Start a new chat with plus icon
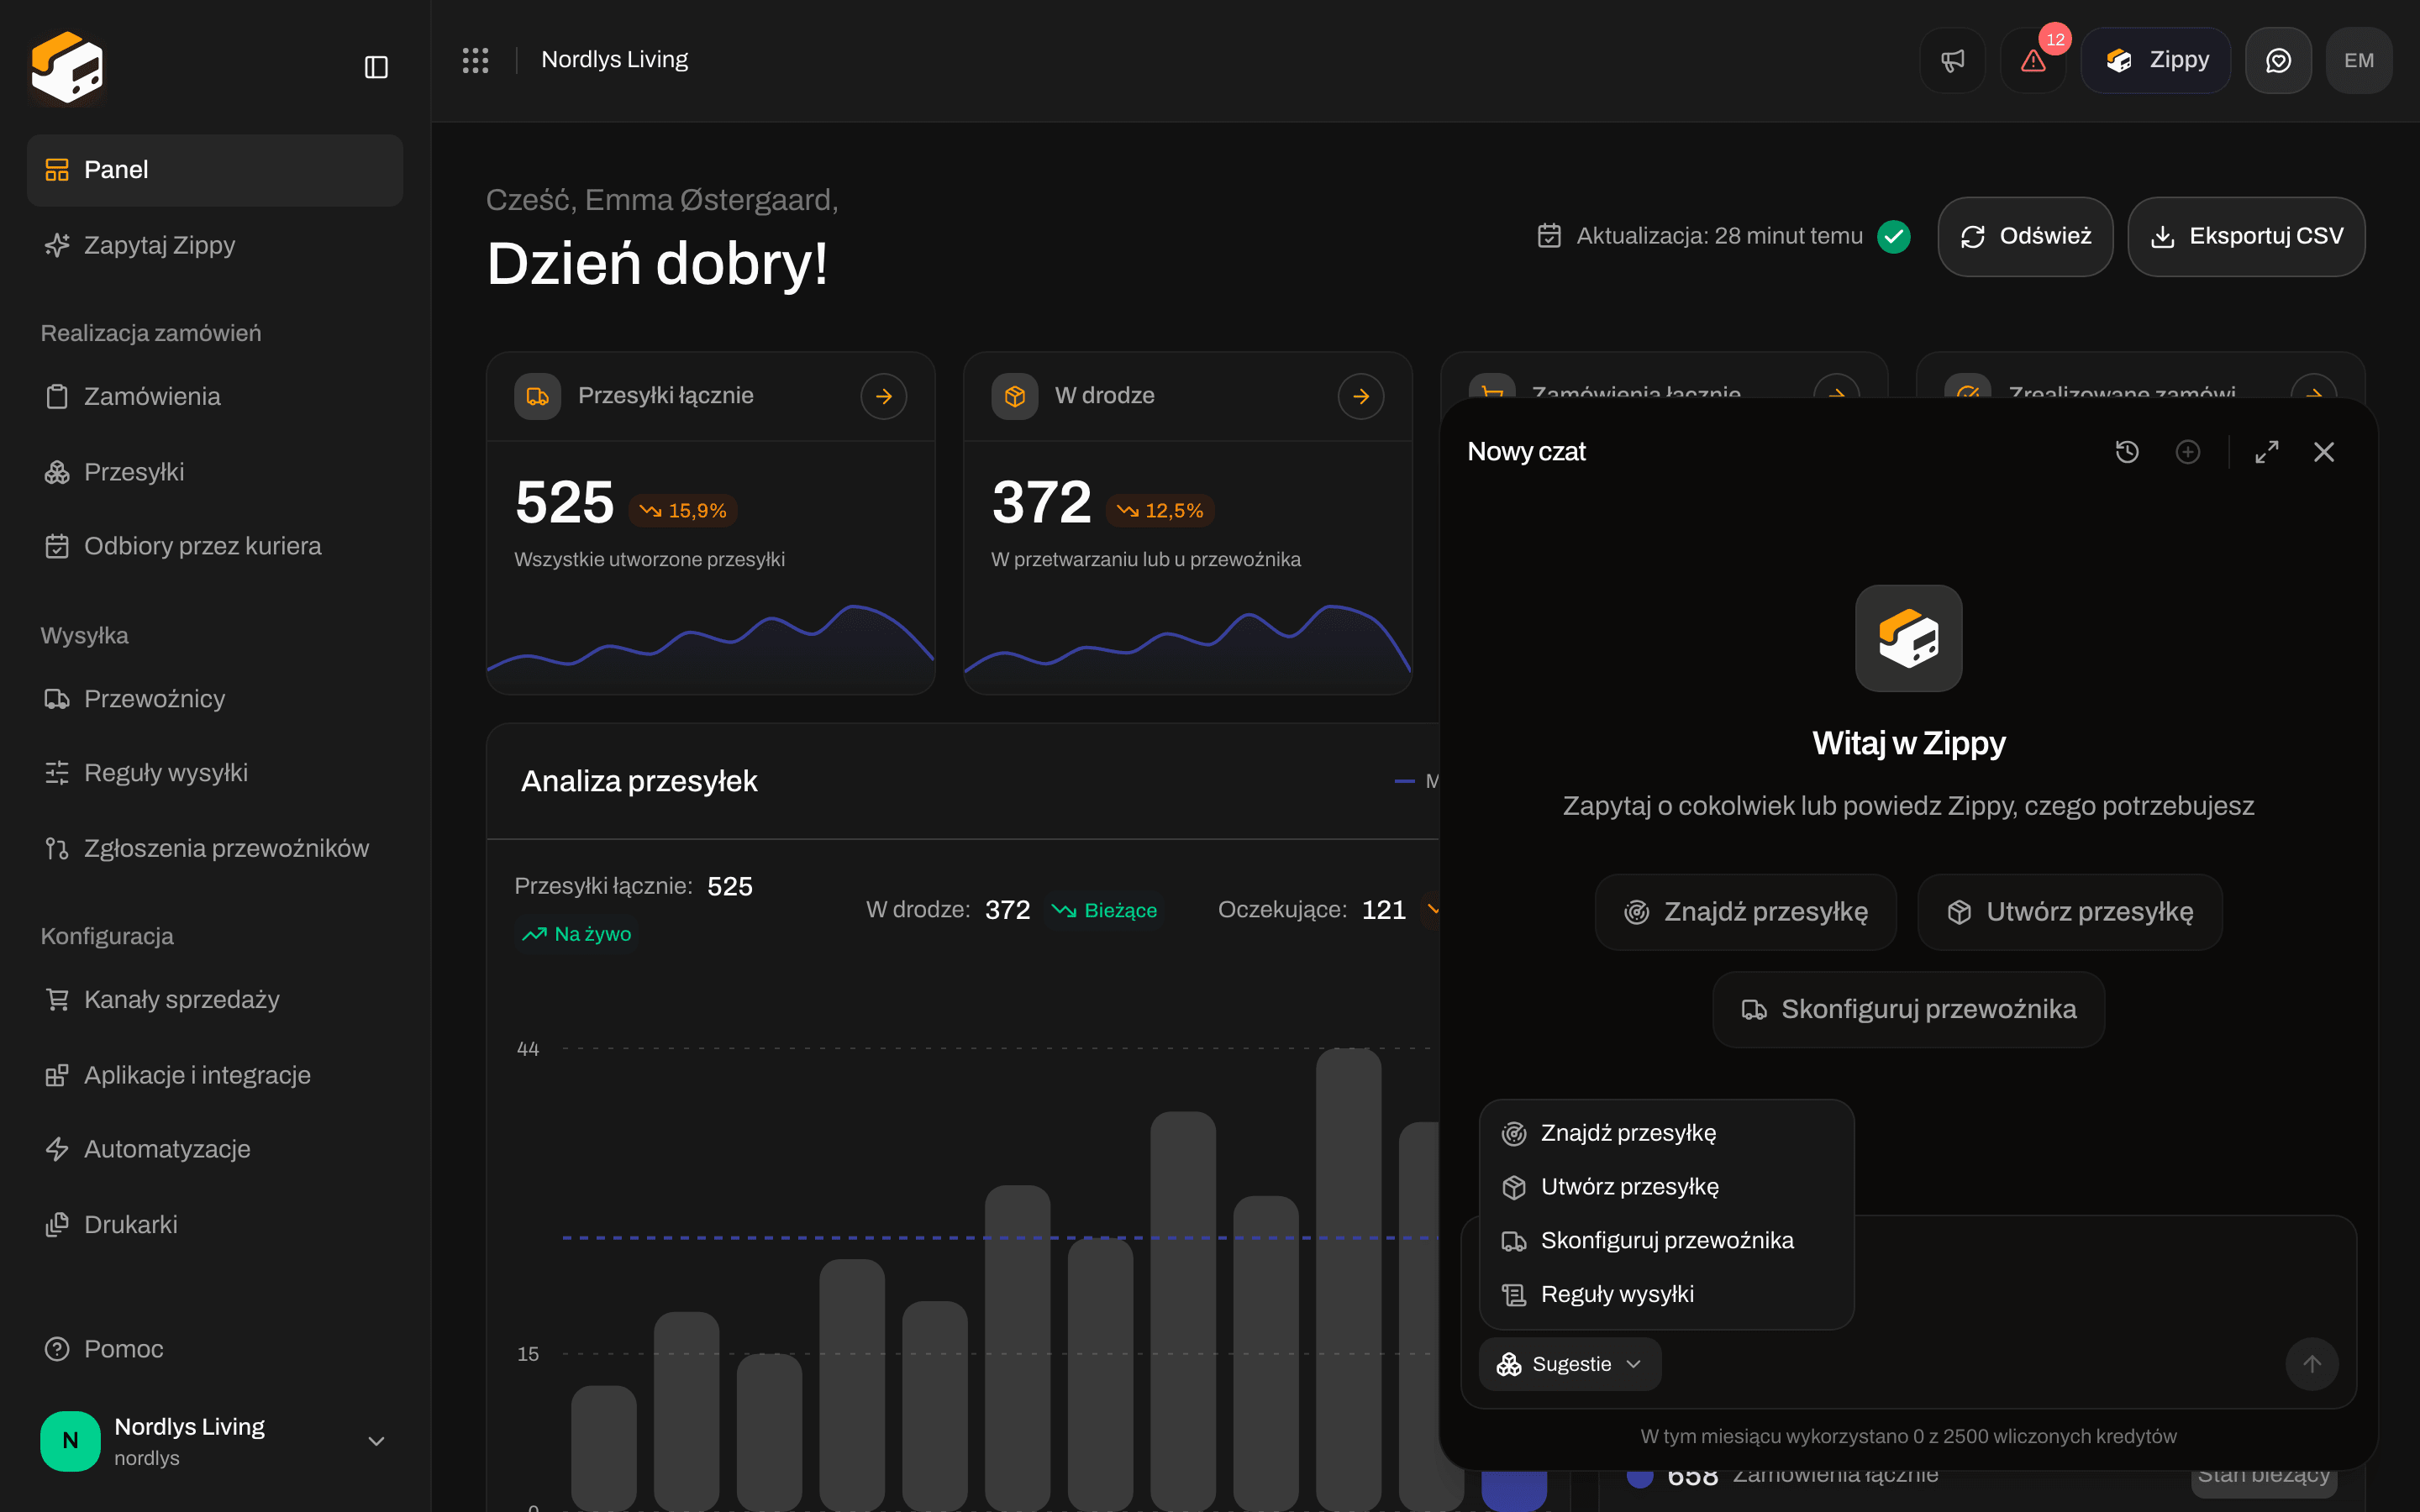This screenshot has width=2420, height=1512. 2188,452
